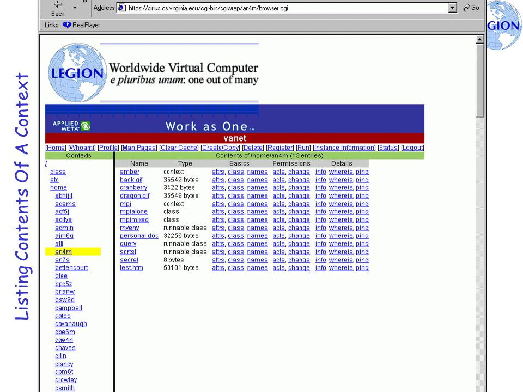Click whereis link in mpimixed row

click(x=341, y=219)
